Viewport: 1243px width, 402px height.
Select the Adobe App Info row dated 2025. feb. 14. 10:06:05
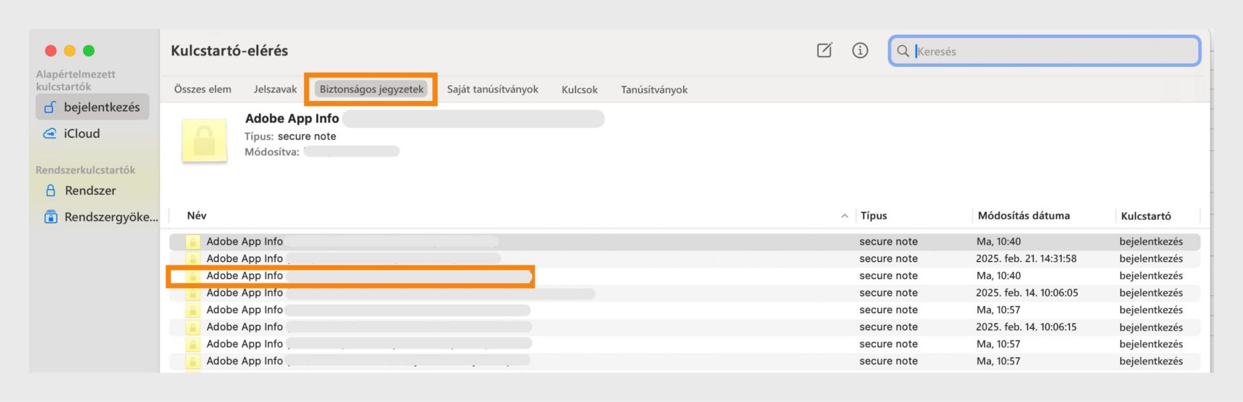(684, 293)
